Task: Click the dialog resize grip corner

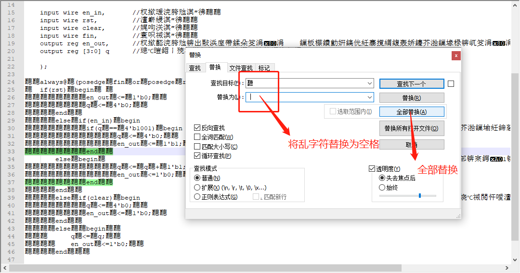Action: point(458,216)
